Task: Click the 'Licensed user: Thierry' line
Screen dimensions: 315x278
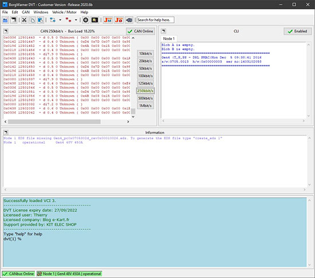Action: point(25,215)
